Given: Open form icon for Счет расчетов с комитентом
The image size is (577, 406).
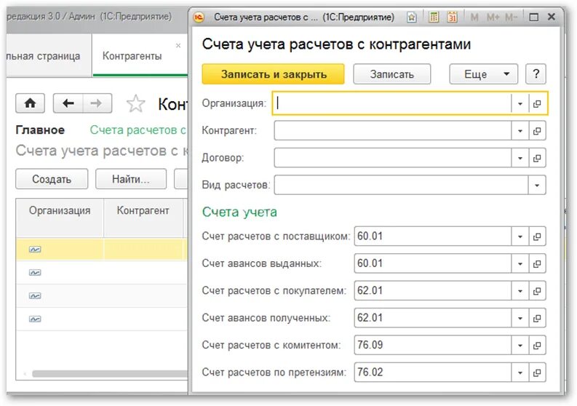Looking at the screenshot, I should pos(537,346).
